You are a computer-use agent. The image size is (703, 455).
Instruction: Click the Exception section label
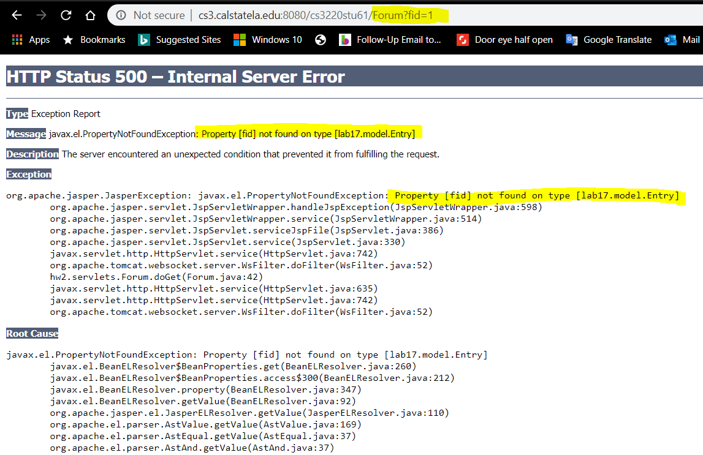[29, 175]
